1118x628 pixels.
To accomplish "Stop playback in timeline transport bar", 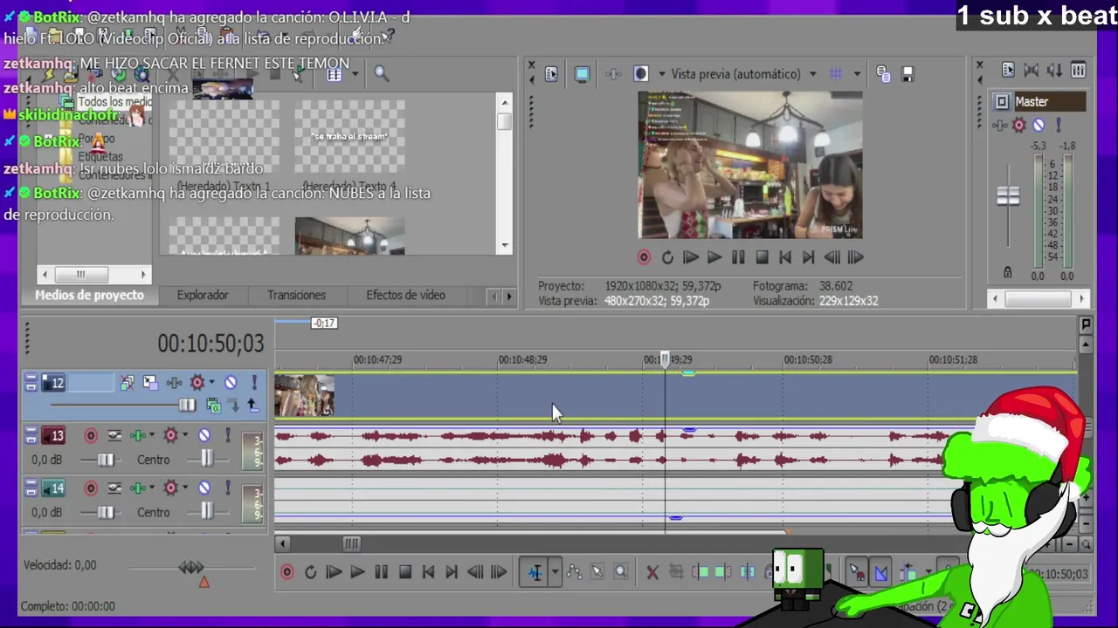I will point(404,572).
